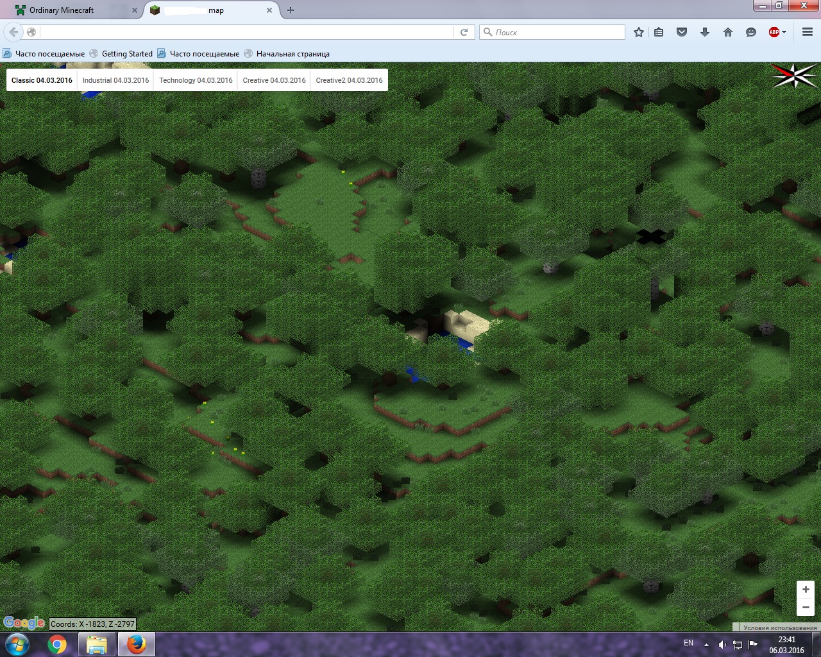The width and height of the screenshot is (821, 657).
Task: Switch to the Industrial 04.03.2016 map
Action: 115,80
